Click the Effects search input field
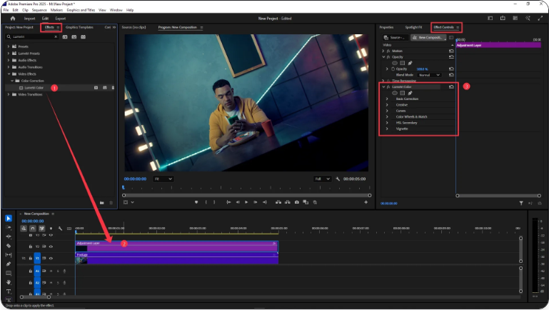Image resolution: width=549 pixels, height=310 pixels. tap(31, 36)
